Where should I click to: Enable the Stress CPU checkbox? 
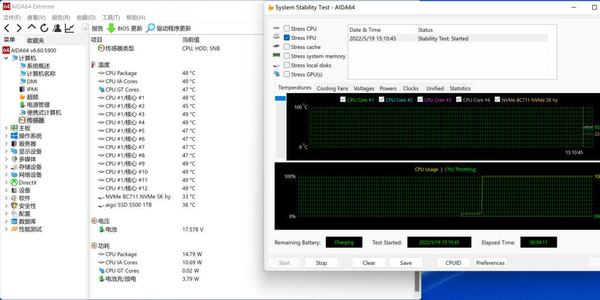coord(286,28)
